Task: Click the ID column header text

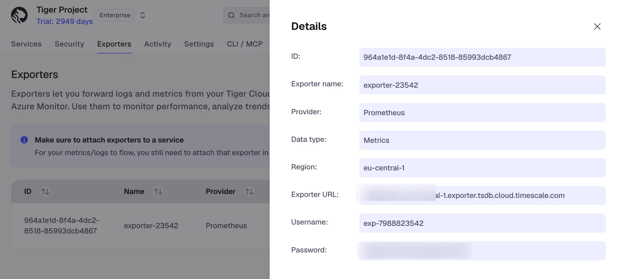Action: coord(28,192)
